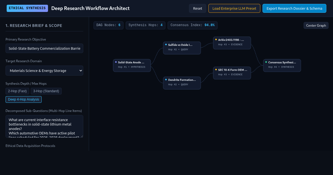Screen dimensions: 333x175
Task: Select the Sulfide vs Oxide query node
Action: point(182,48)
